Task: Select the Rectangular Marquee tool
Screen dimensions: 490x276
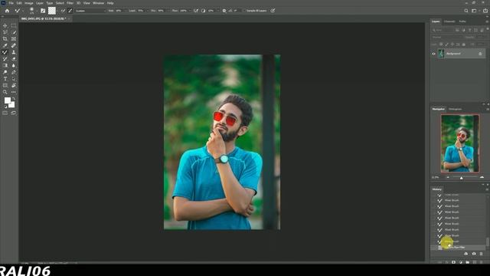Action: [x=14, y=25]
